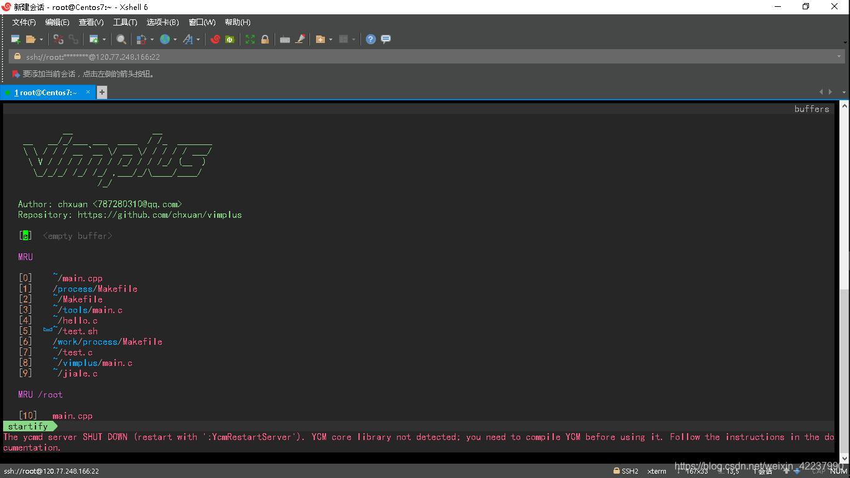The width and height of the screenshot is (850, 478).
Task: Click the color scheme icon
Action: [x=141, y=39]
